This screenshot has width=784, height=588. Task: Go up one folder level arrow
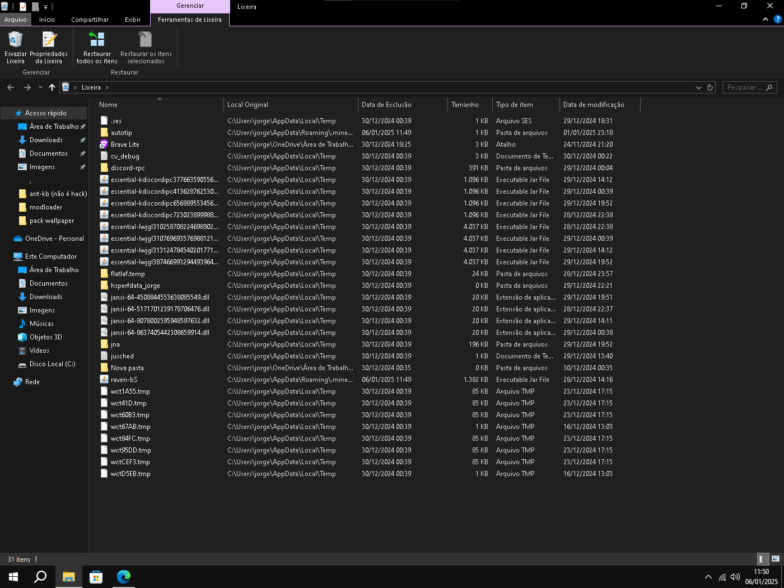pos(52,87)
